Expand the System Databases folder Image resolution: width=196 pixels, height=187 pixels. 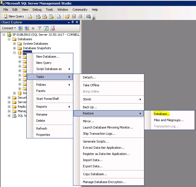pos(15,44)
